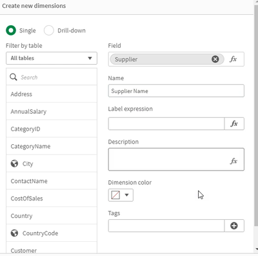Open expression editor for Label expression

[234, 123]
